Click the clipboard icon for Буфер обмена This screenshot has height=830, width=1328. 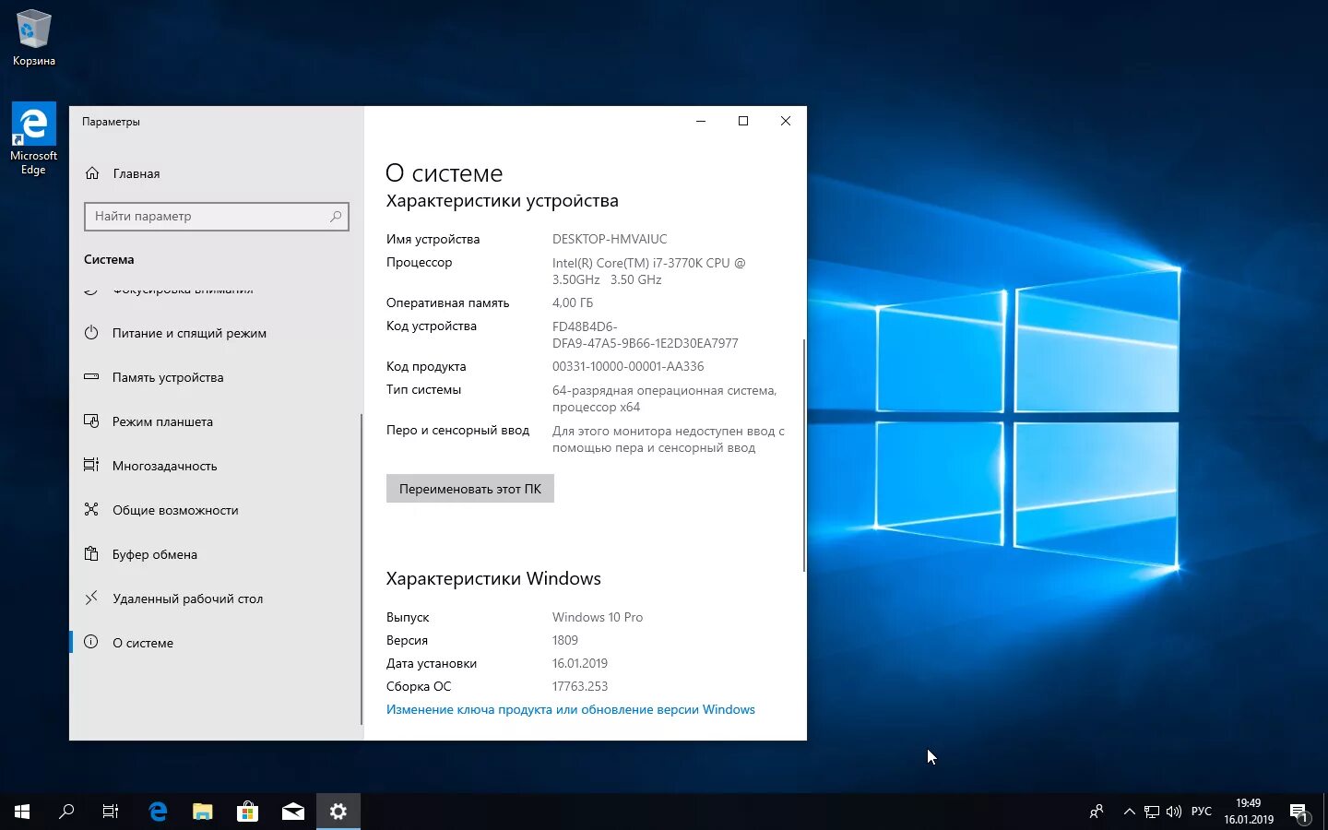[x=91, y=554]
